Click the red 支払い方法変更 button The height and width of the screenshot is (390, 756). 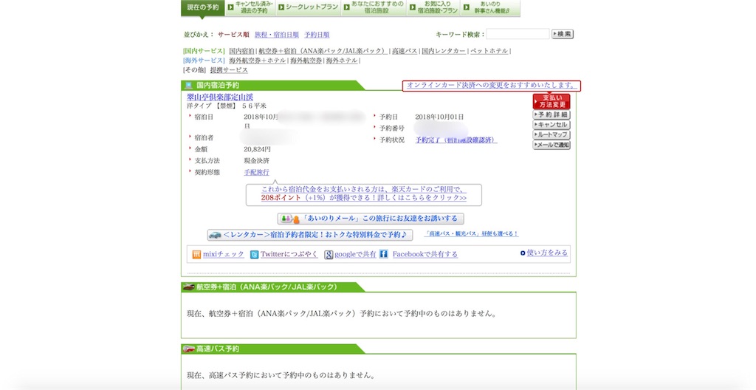pyautogui.click(x=551, y=101)
